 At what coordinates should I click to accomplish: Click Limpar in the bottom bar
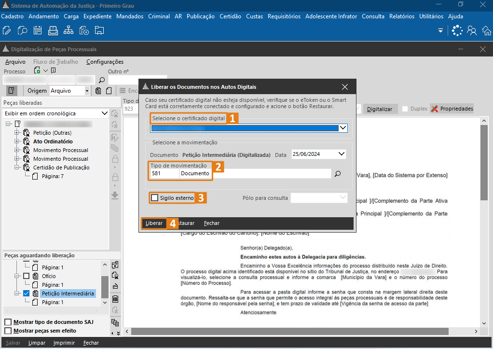click(37, 343)
